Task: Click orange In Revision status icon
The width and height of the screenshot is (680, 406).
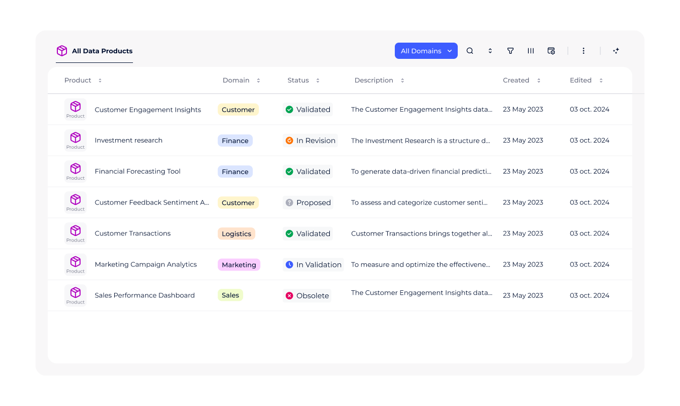Action: pyautogui.click(x=289, y=141)
